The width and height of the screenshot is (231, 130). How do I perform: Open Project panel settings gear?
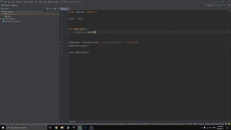point(55,9)
